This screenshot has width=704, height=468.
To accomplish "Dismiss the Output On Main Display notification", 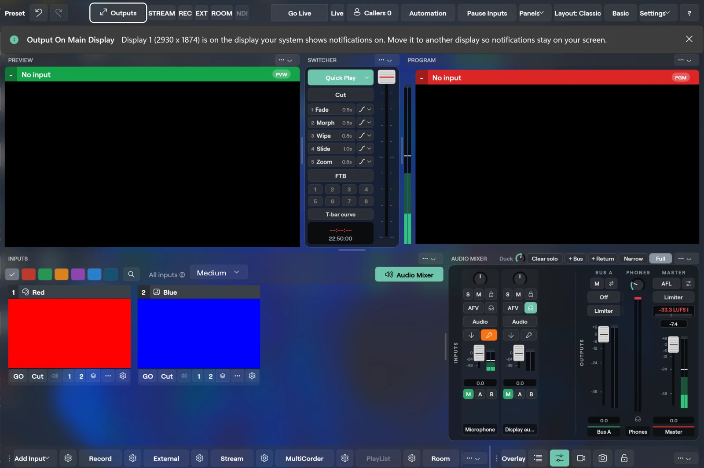I will (x=689, y=39).
